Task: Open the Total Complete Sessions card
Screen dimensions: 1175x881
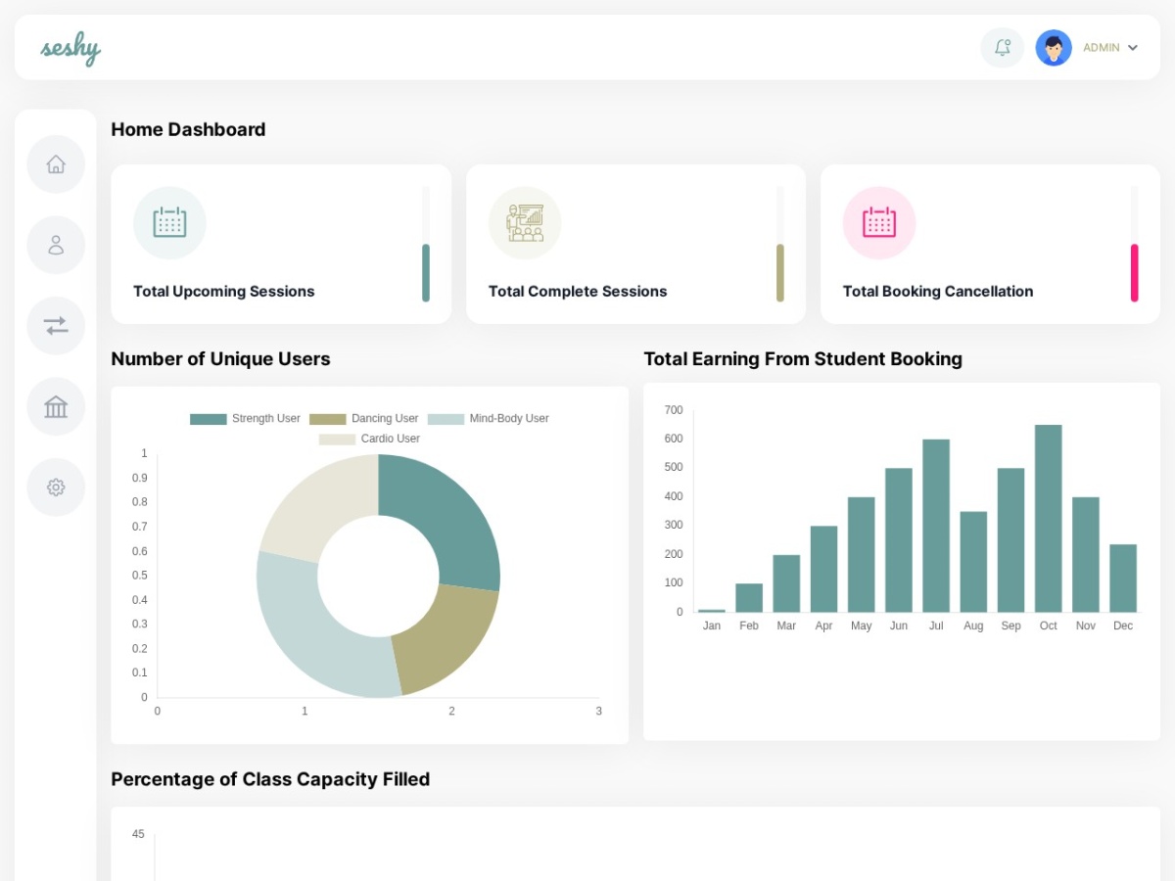Action: click(635, 244)
